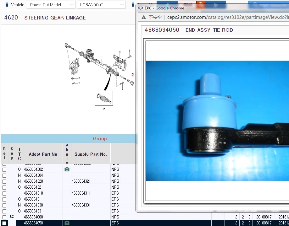This screenshot has height=226, width=289.
Task: Check the row for part 4650034330
Action: [4, 205]
